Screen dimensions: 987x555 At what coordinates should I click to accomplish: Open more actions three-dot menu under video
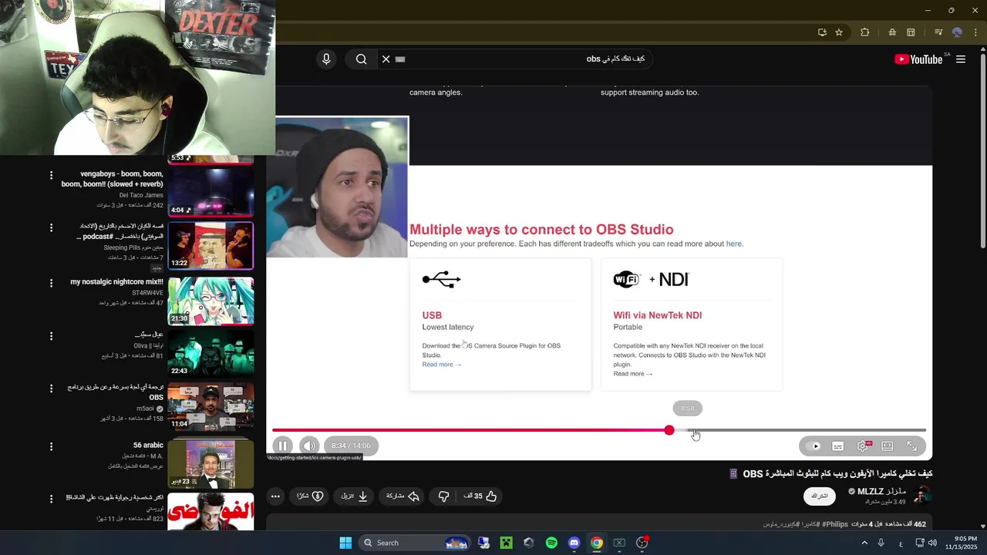tap(275, 496)
